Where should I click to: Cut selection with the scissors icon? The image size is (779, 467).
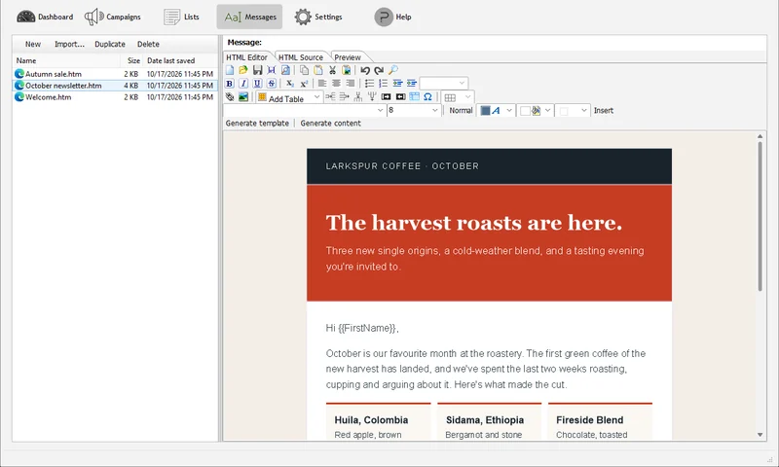(332, 70)
